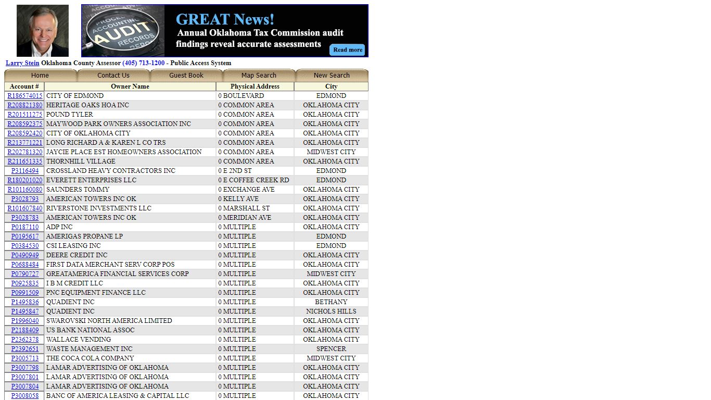711x400 pixels.
Task: Open account P3028793
Action: [25, 199]
